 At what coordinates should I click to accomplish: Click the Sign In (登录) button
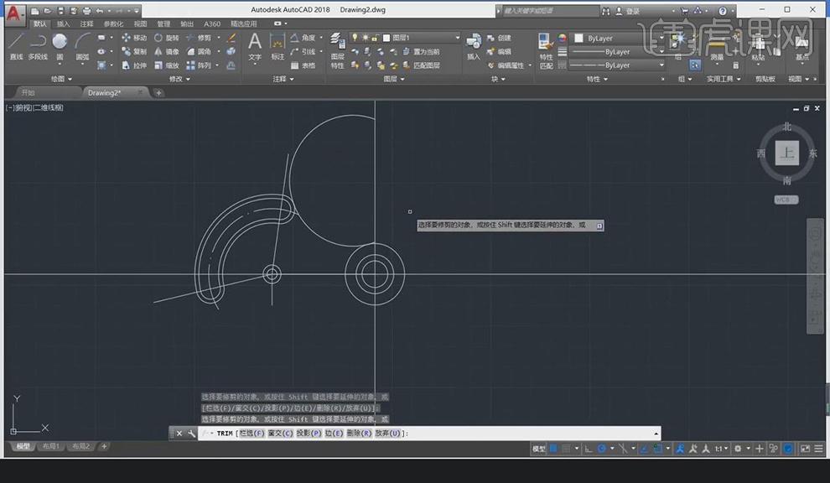coord(628,11)
